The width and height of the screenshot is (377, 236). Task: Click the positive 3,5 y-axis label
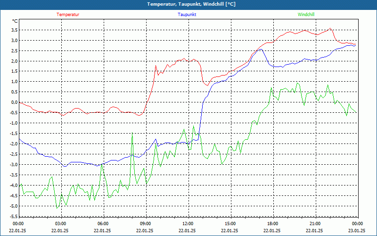click(14, 30)
